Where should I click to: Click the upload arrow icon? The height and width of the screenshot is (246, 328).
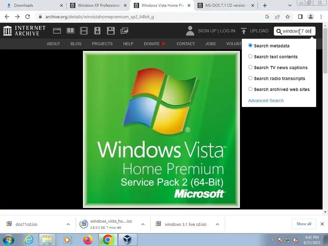click(x=243, y=31)
